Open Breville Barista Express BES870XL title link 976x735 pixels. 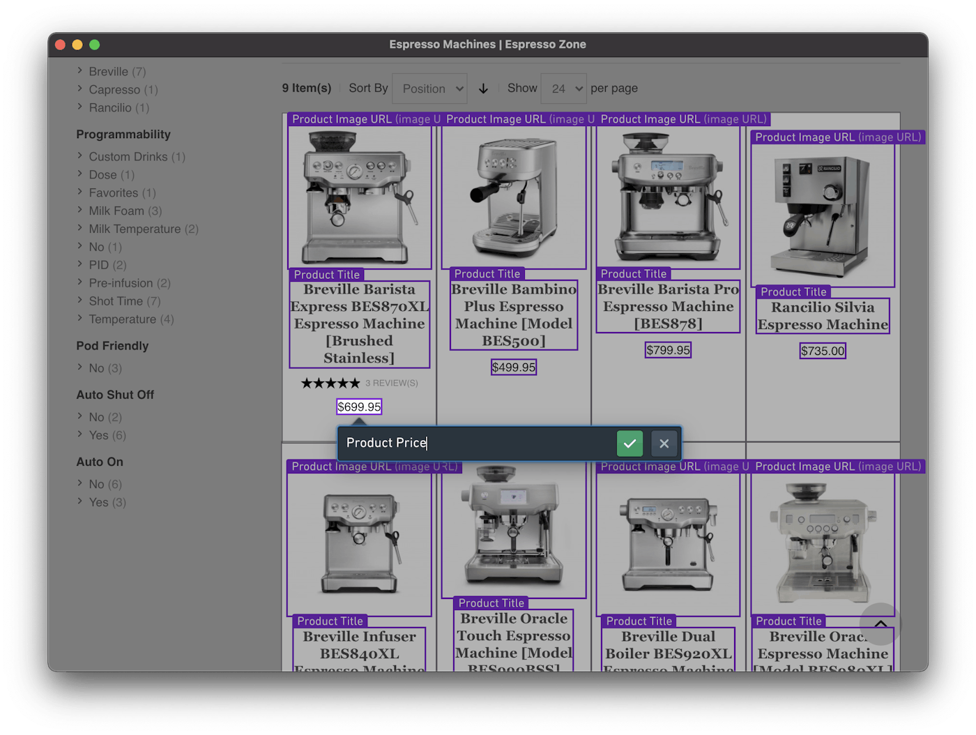pyautogui.click(x=360, y=324)
